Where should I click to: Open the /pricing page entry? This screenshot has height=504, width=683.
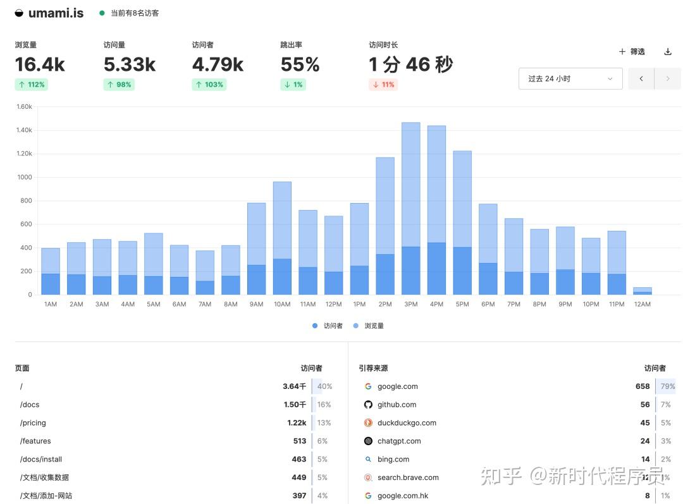coord(33,422)
